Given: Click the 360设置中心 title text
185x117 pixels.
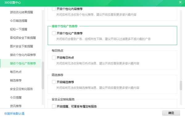Looking at the screenshot, I should click(13, 2).
